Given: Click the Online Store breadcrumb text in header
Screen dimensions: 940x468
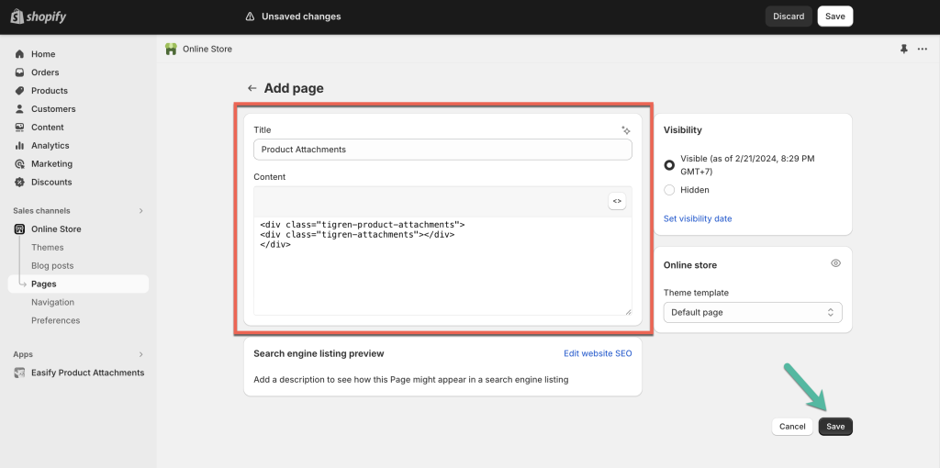Looking at the screenshot, I should point(207,50).
